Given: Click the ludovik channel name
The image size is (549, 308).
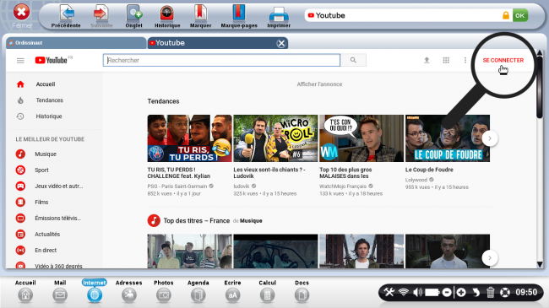Looking at the screenshot, I should [242, 186].
